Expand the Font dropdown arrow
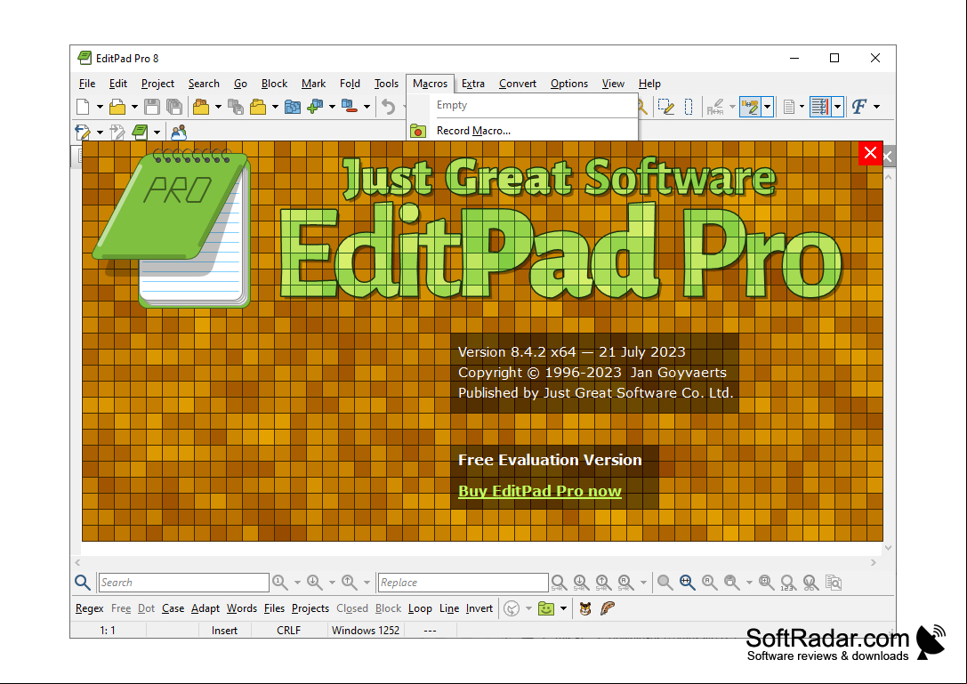Viewport: 967px width, 684px height. (876, 107)
